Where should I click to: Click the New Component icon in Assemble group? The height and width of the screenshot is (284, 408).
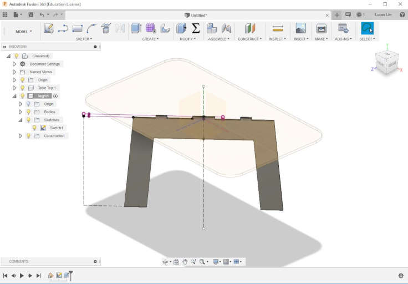click(212, 28)
